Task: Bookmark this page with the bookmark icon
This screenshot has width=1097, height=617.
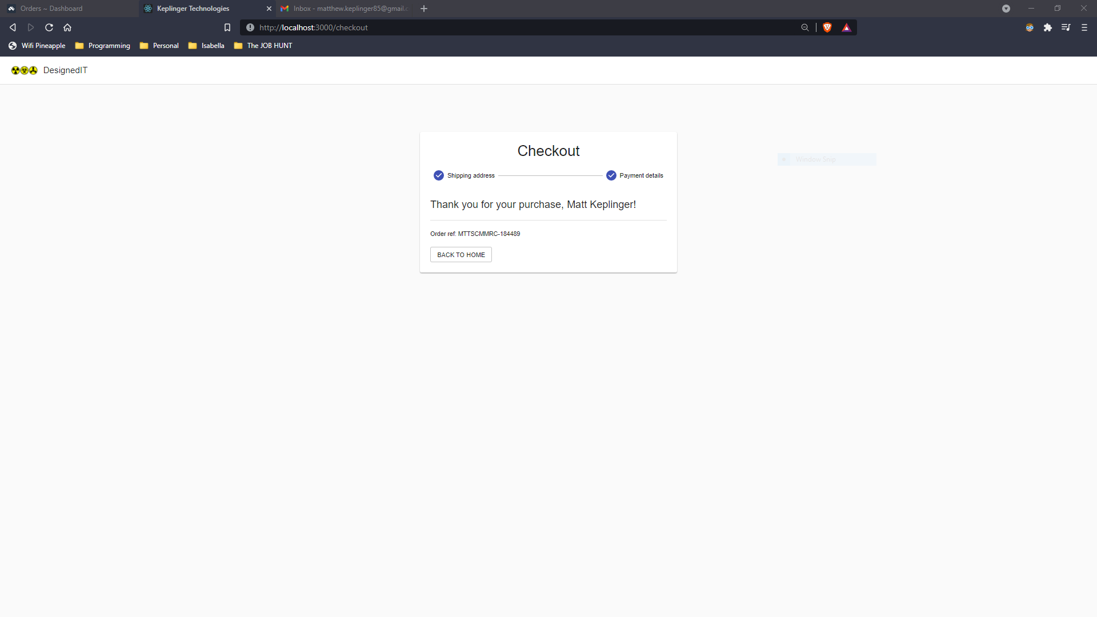Action: (x=227, y=27)
